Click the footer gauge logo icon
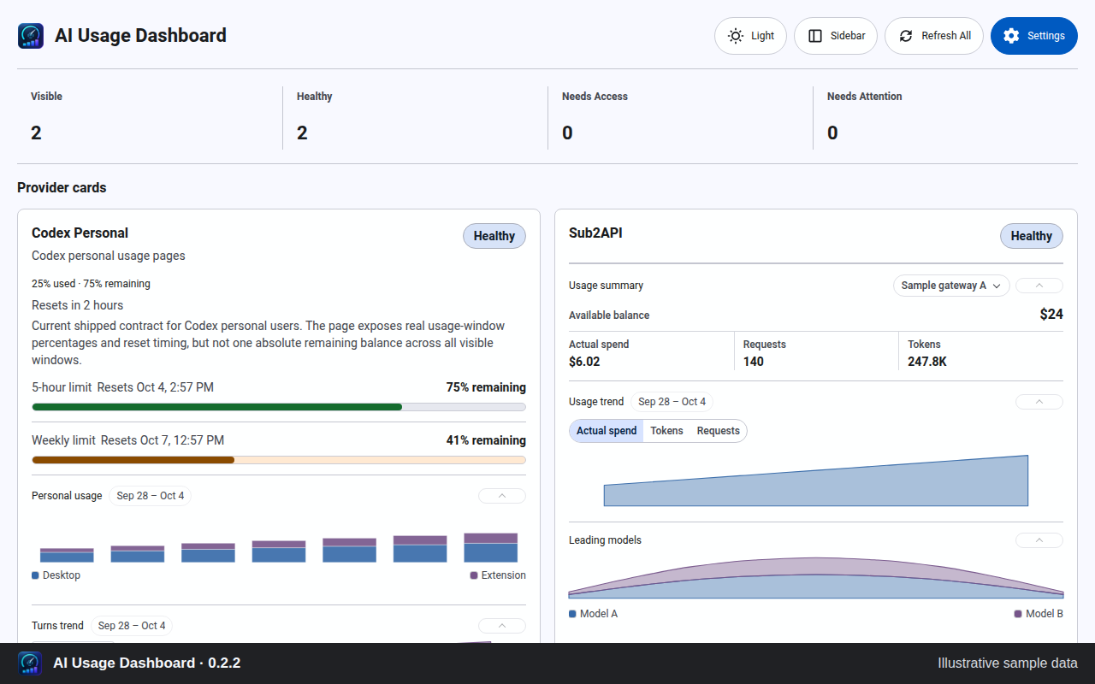This screenshot has width=1095, height=684. 30,663
